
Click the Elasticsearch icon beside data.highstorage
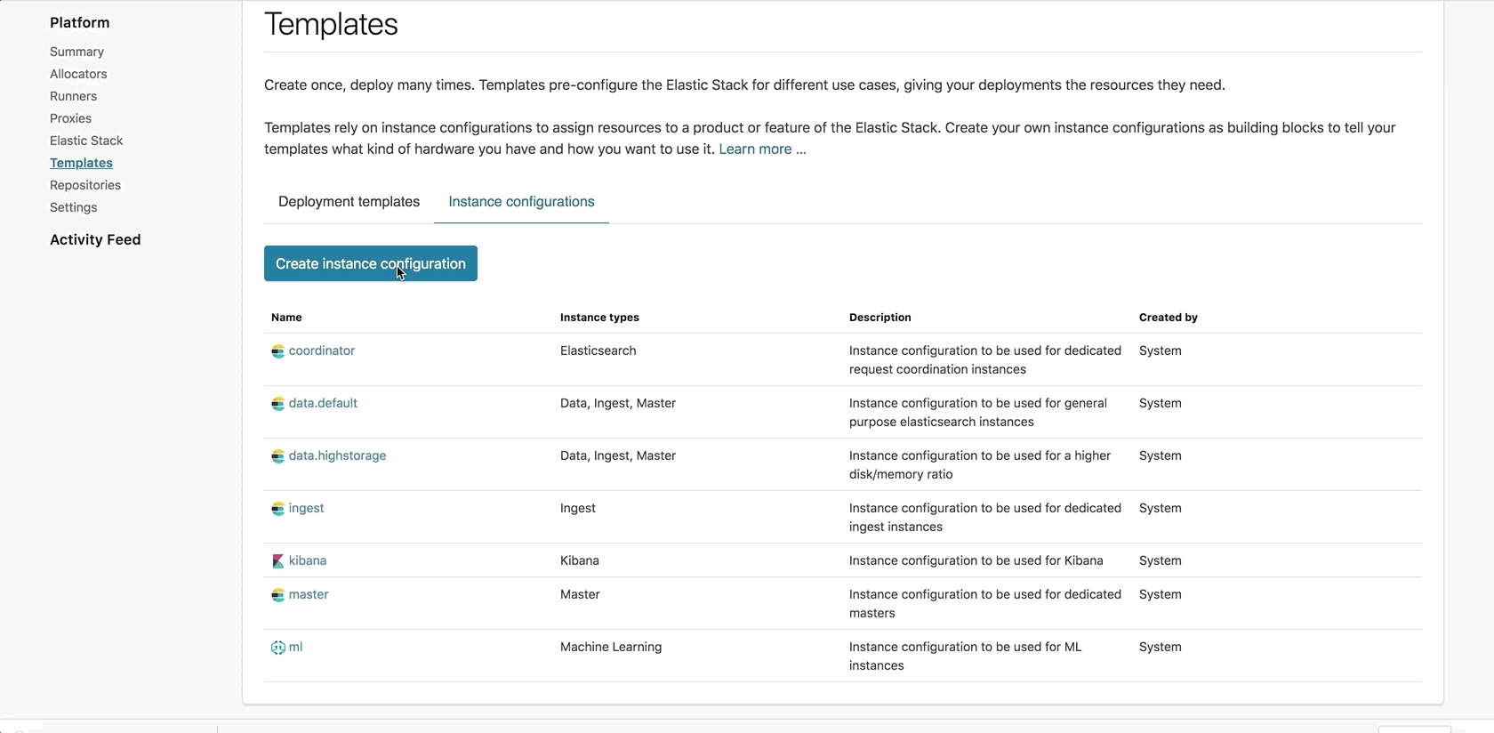[277, 456]
